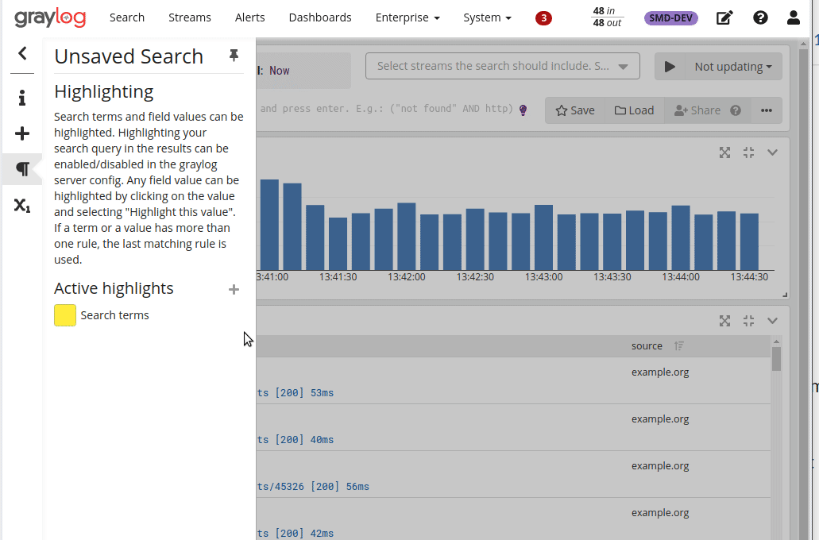Click message ending in 42ms
819x540 pixels.
tap(296, 533)
